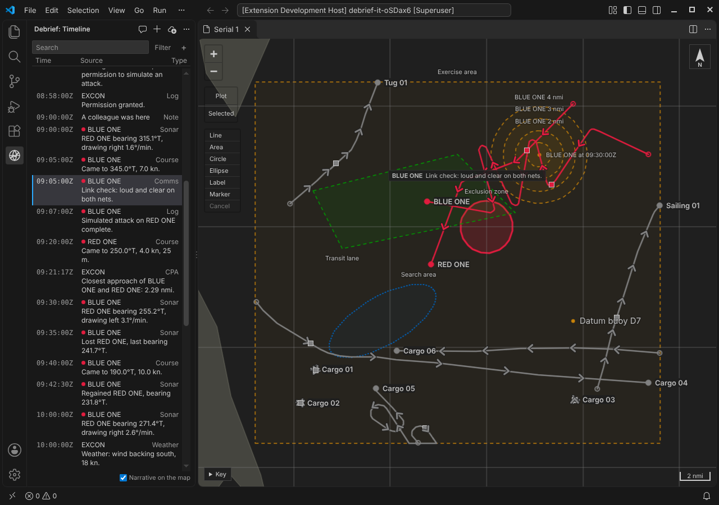
Task: Click the Timeline search field
Action: [90, 48]
